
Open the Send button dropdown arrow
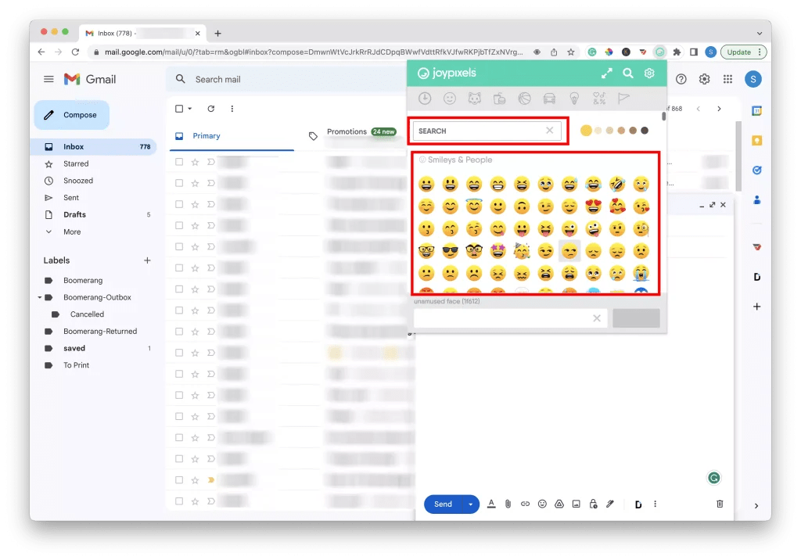coord(470,504)
